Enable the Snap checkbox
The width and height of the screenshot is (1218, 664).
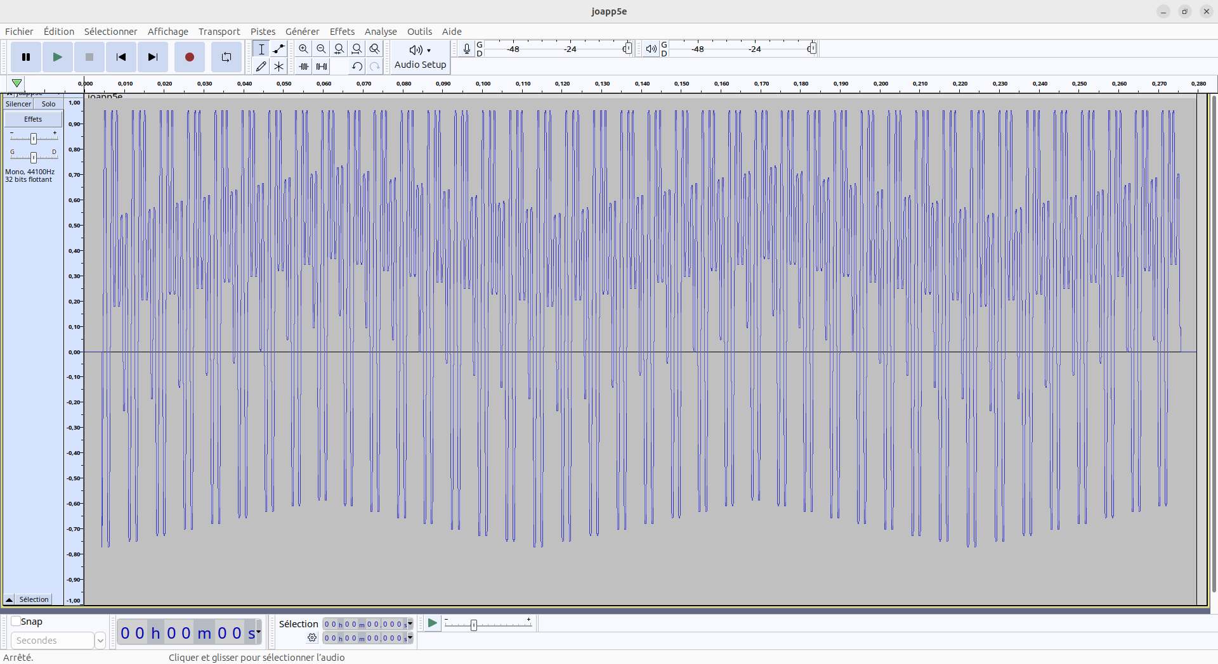16,622
